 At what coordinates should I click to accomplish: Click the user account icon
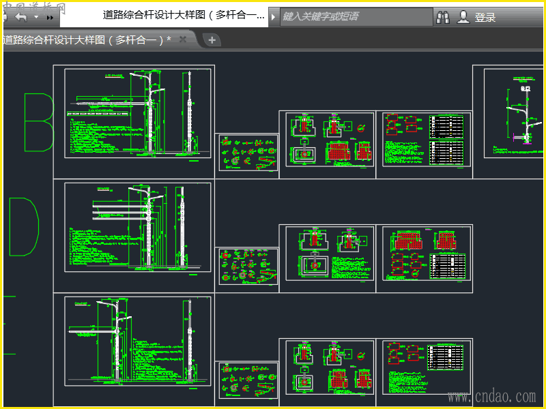463,16
